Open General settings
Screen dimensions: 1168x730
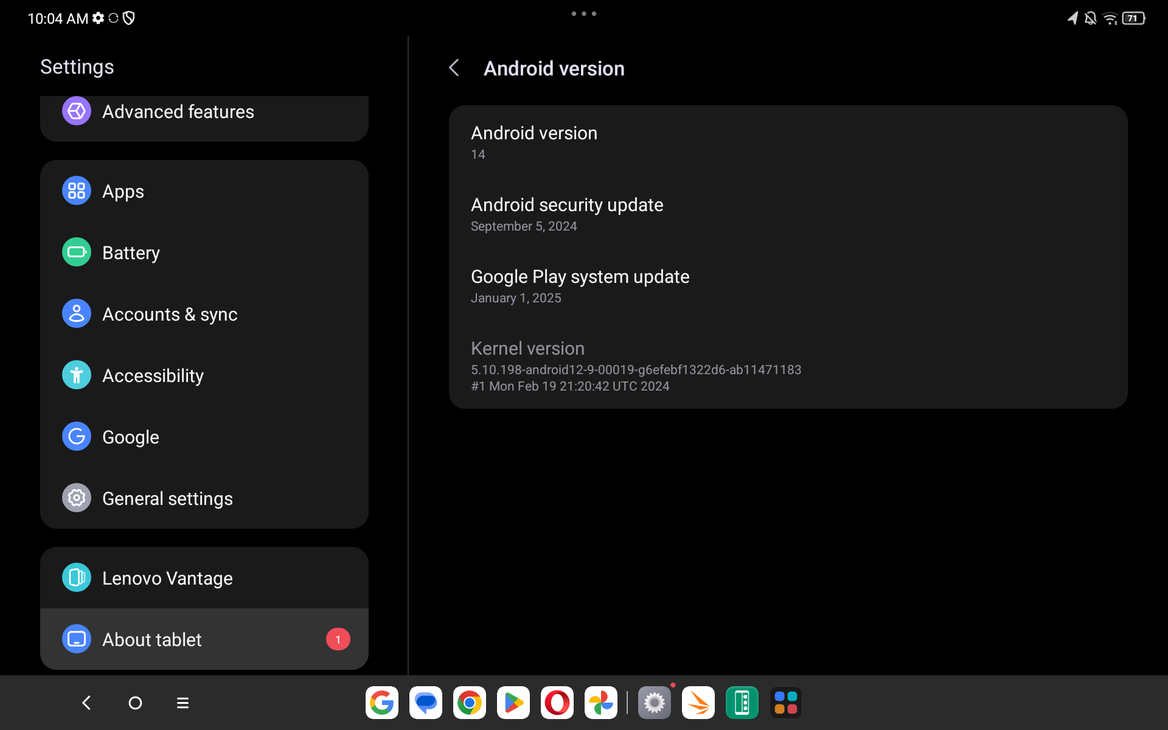pyautogui.click(x=204, y=498)
